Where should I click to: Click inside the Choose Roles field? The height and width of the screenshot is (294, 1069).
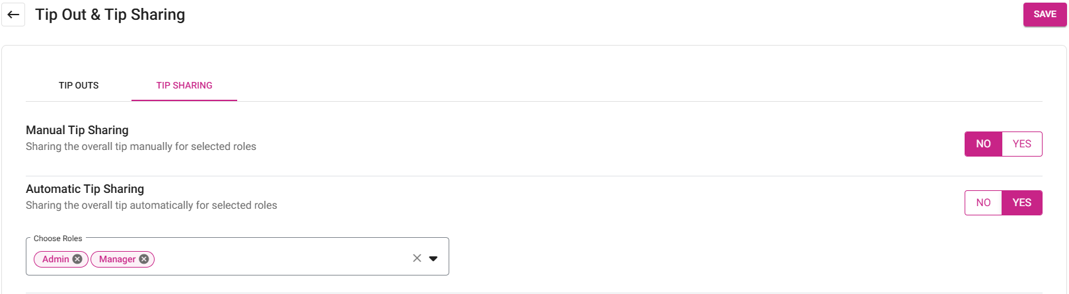[x=277, y=258]
